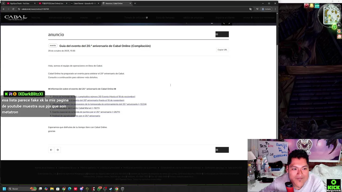Open the site information icon in address bar

[x=19, y=9]
